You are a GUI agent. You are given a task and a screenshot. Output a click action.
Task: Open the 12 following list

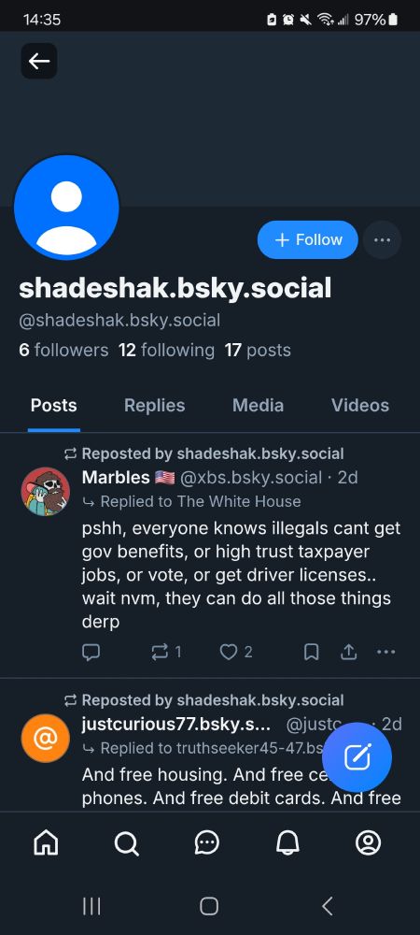tap(166, 350)
